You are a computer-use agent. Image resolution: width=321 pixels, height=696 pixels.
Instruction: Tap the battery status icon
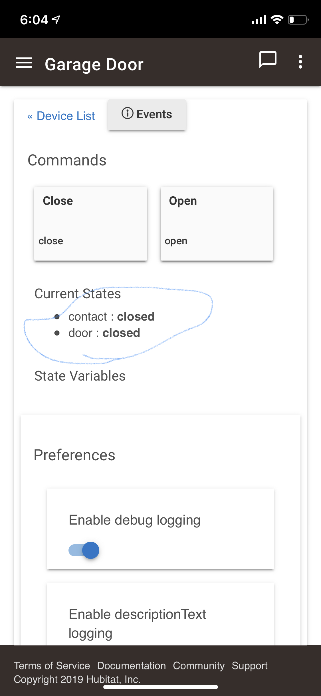coord(298,20)
